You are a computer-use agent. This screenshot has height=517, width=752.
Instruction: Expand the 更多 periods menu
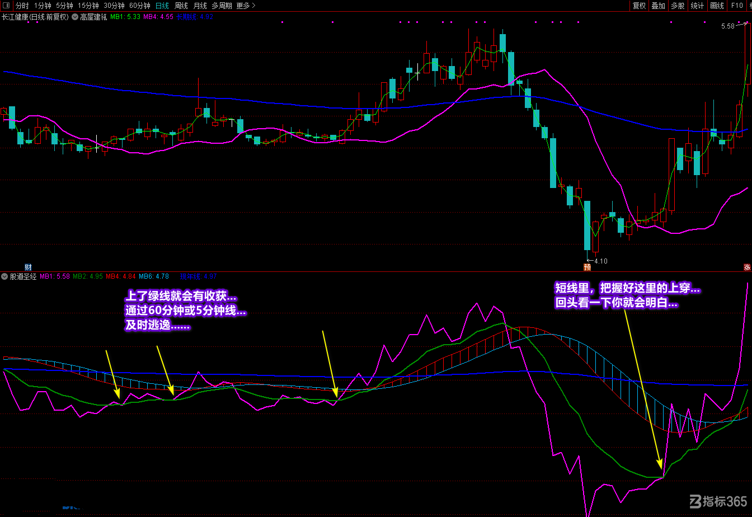[x=246, y=6]
